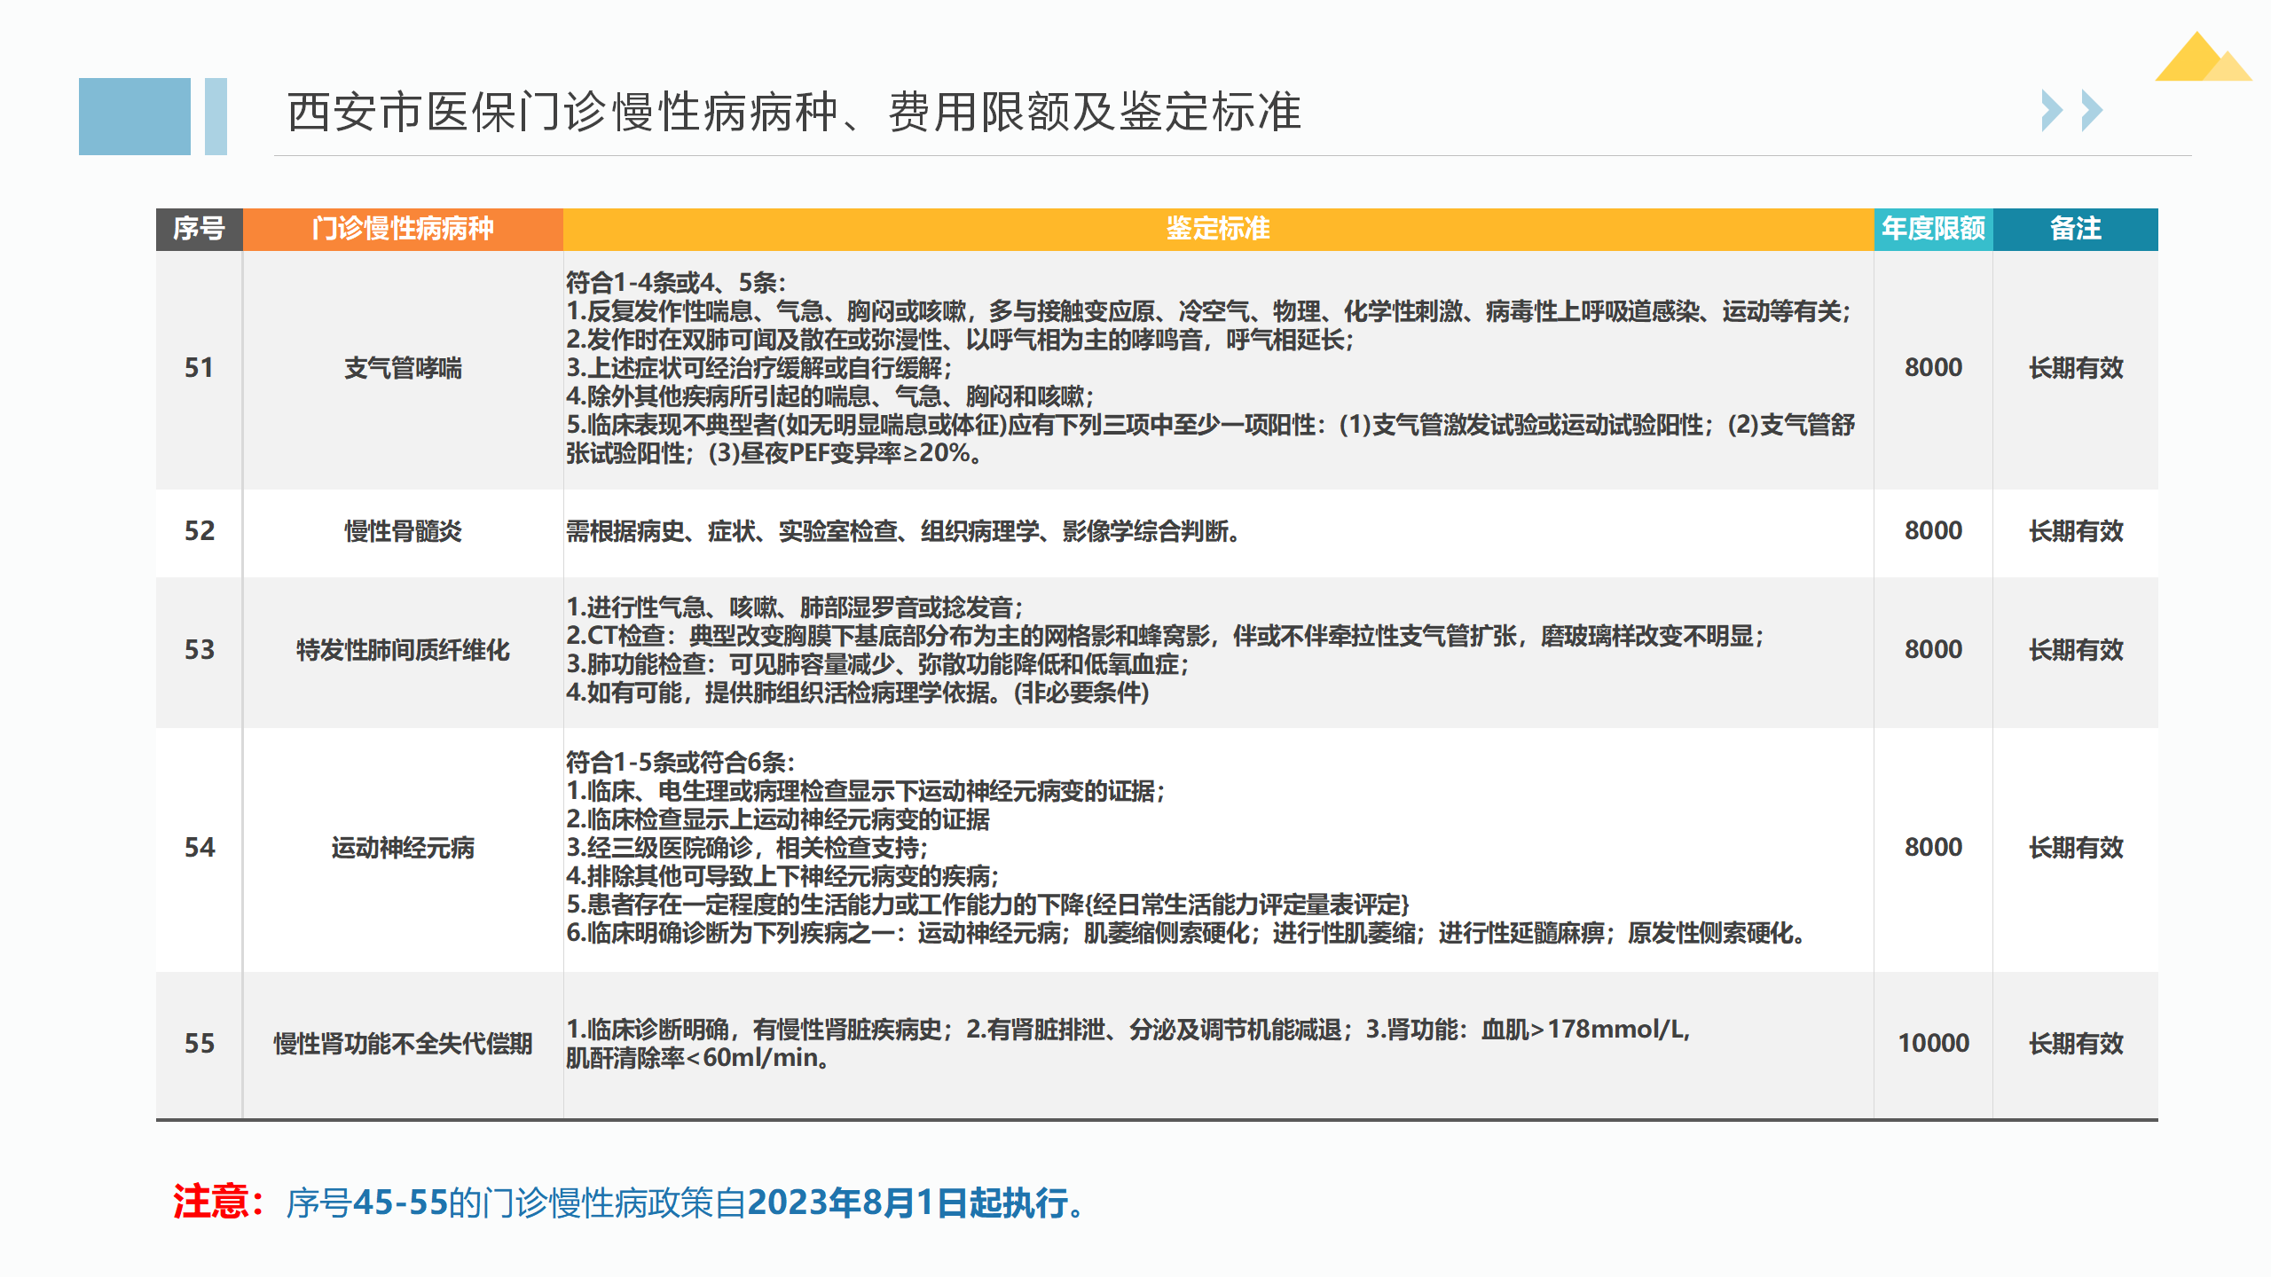Screen dimensions: 2271x1277
Task: Select the 门诊慢性病病种 orange header
Action: click(x=402, y=229)
